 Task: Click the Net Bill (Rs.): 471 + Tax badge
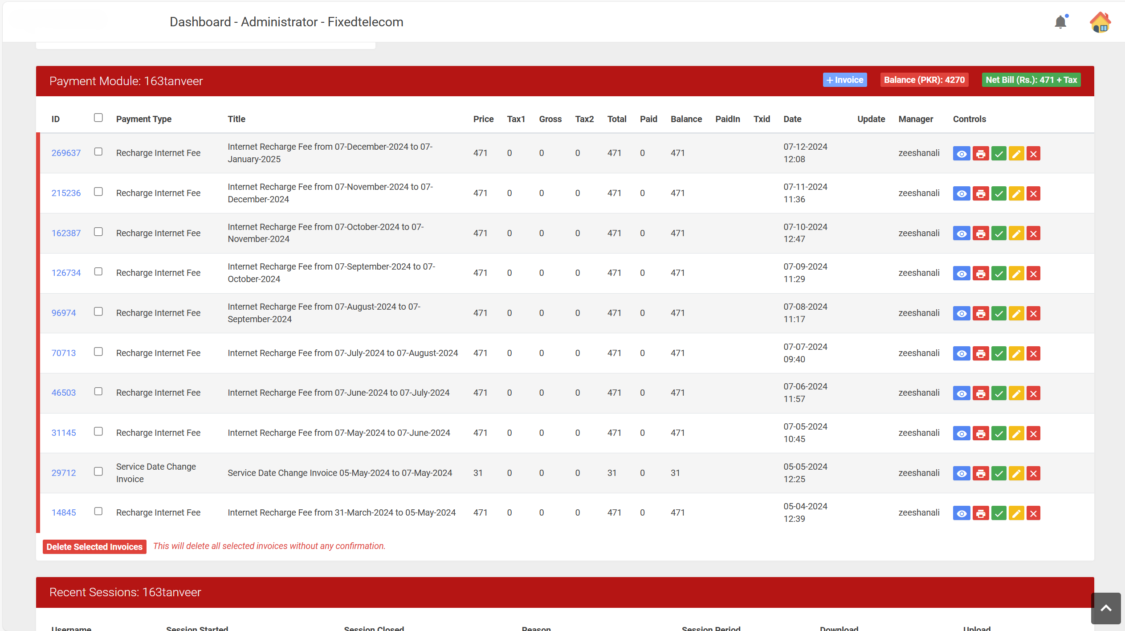pyautogui.click(x=1031, y=80)
